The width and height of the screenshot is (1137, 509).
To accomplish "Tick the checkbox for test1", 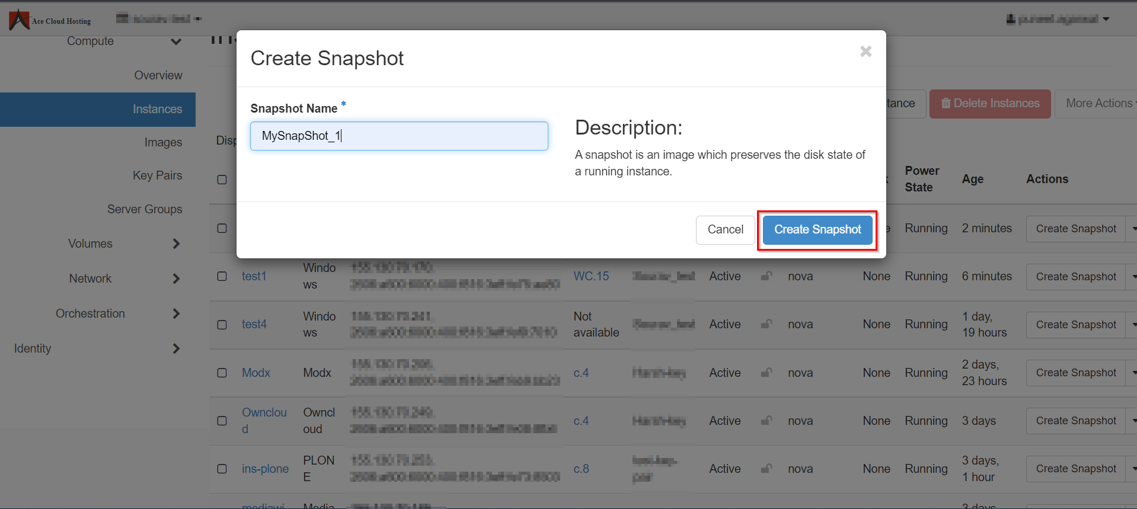I will 222,276.
